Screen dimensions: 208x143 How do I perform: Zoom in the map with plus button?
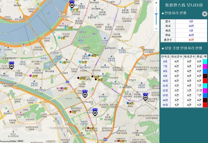[157, 3]
